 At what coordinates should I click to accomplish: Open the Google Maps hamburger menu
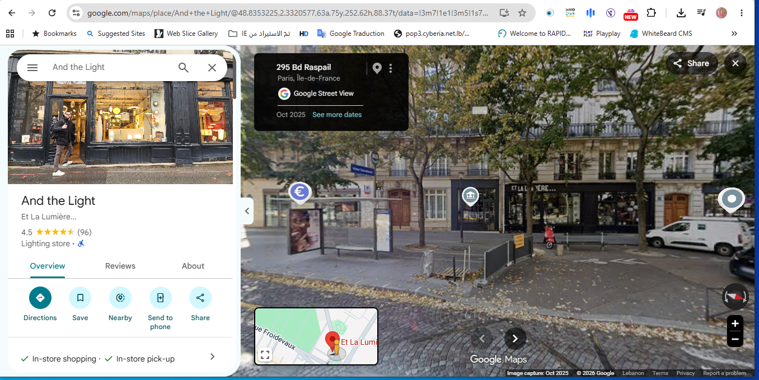(x=32, y=67)
